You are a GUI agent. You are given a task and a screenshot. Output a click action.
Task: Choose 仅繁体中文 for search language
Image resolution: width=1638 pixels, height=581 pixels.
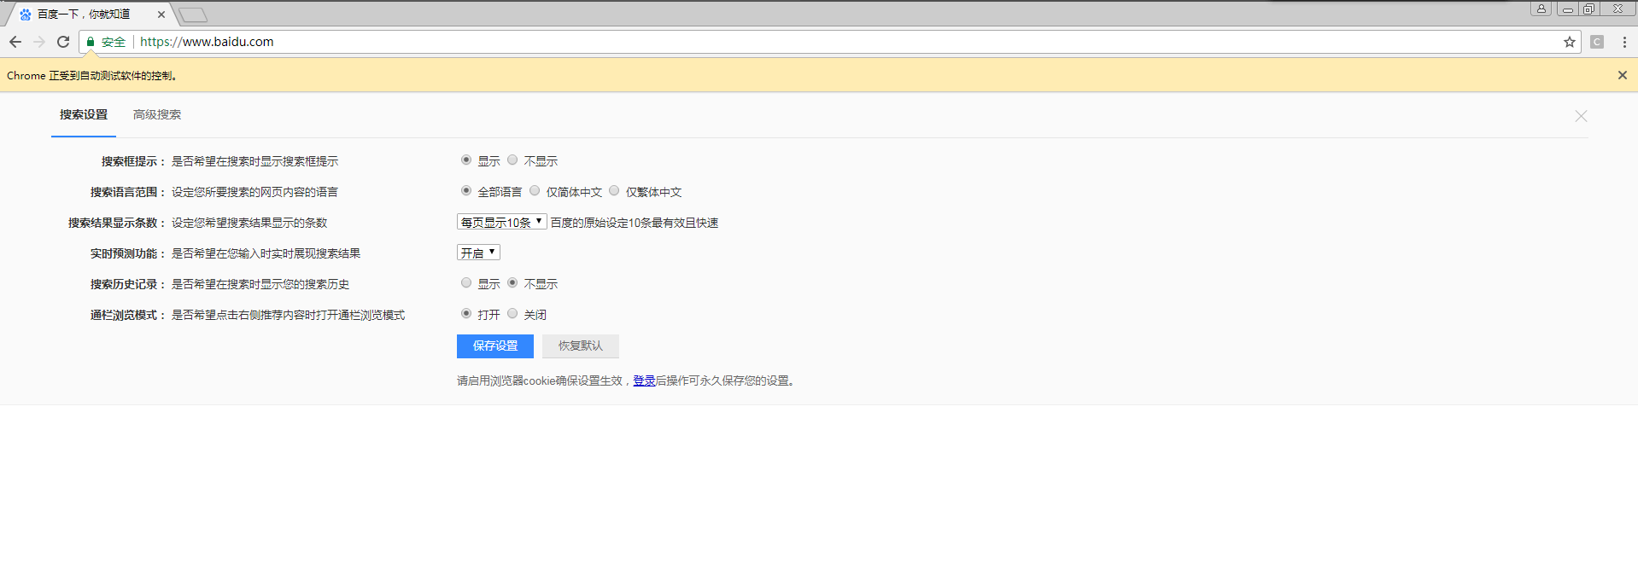614,190
